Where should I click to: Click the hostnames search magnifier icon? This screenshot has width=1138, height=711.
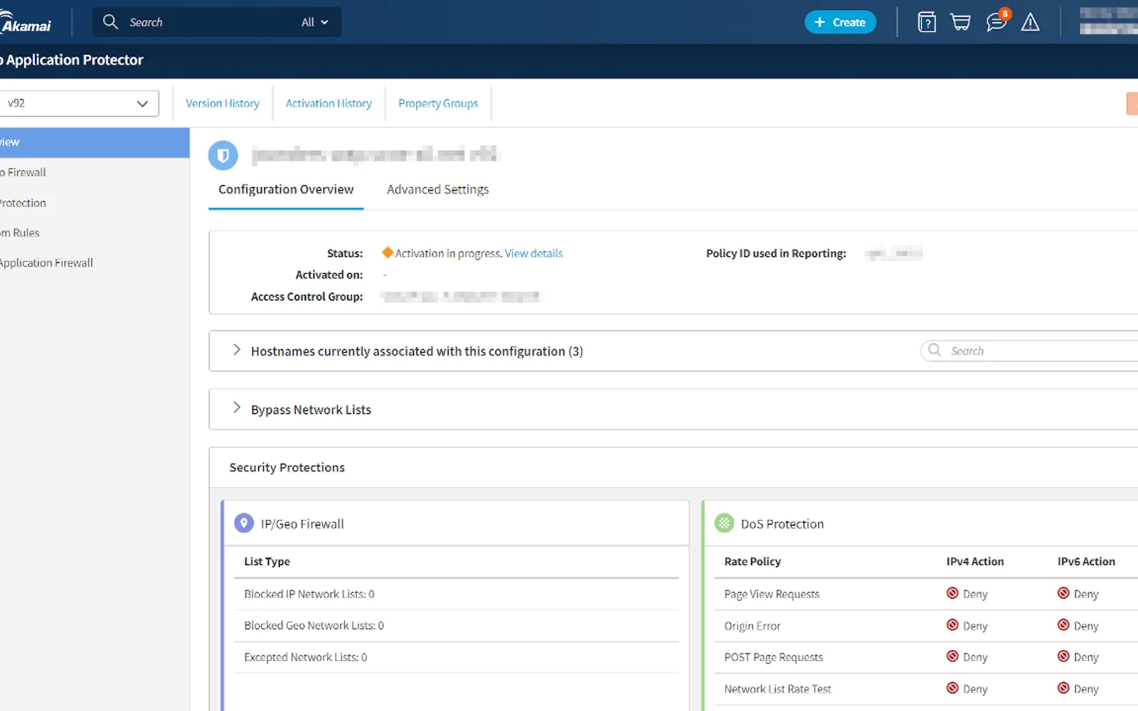point(935,350)
